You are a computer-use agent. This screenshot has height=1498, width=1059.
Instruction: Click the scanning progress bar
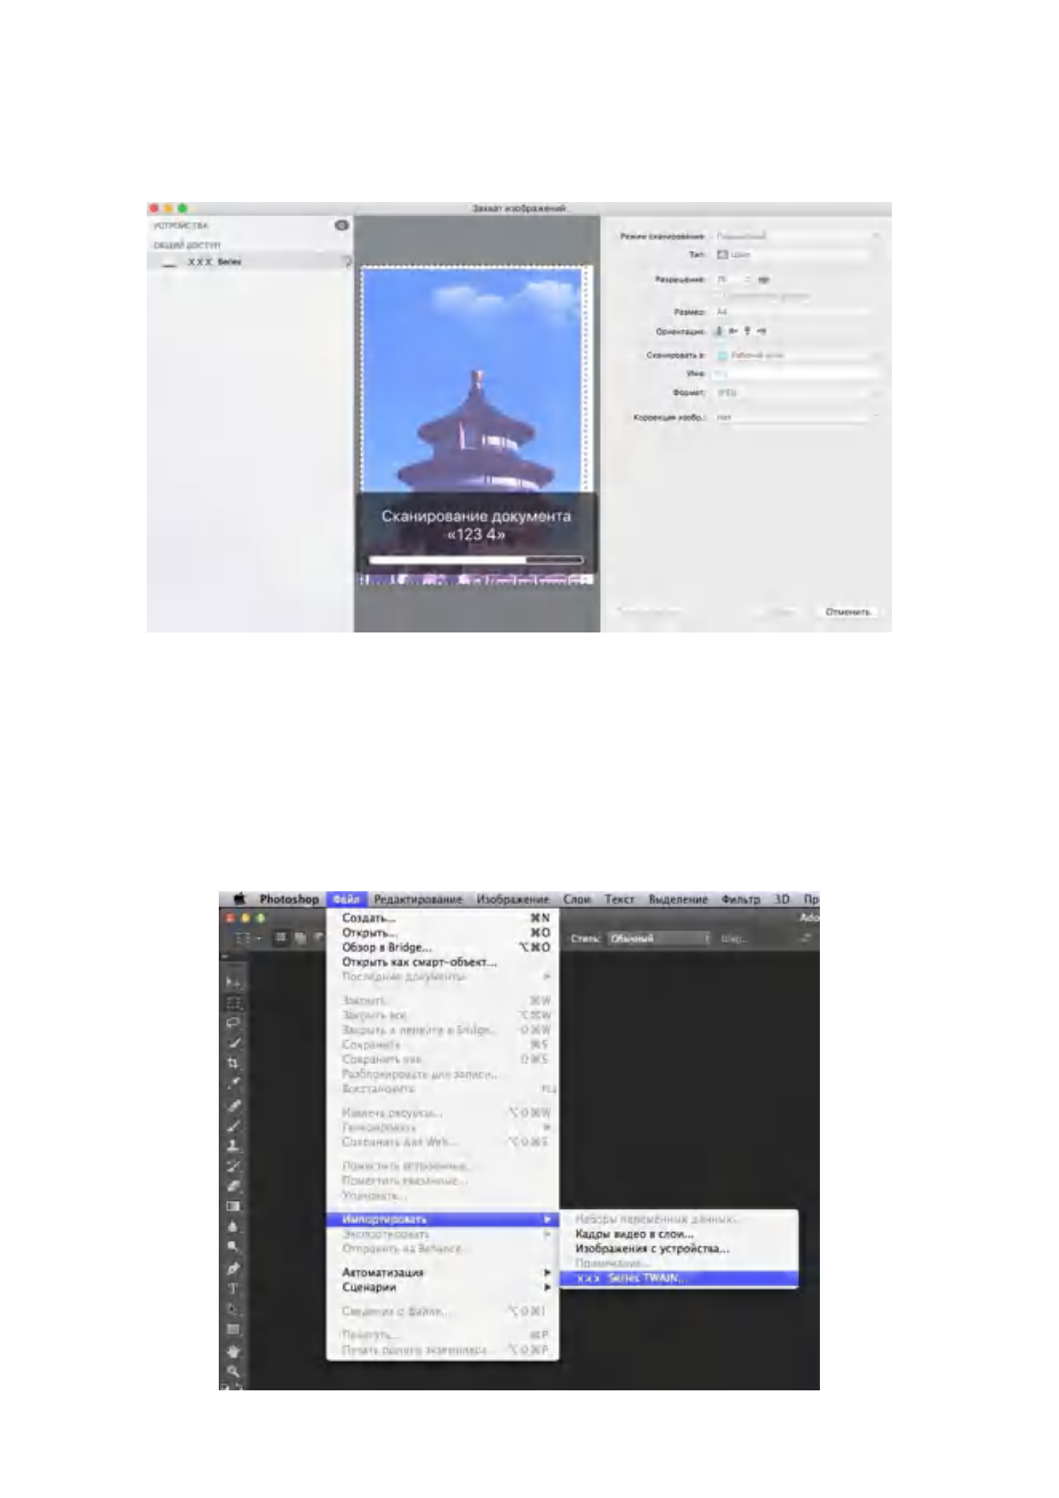476,560
